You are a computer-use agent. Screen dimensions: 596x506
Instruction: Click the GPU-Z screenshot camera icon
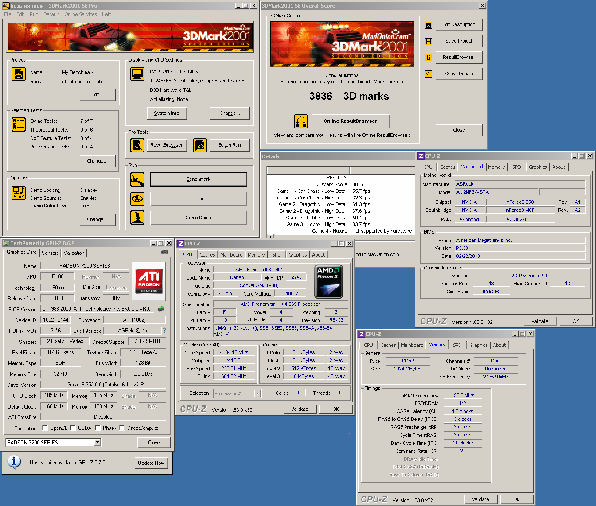165,252
